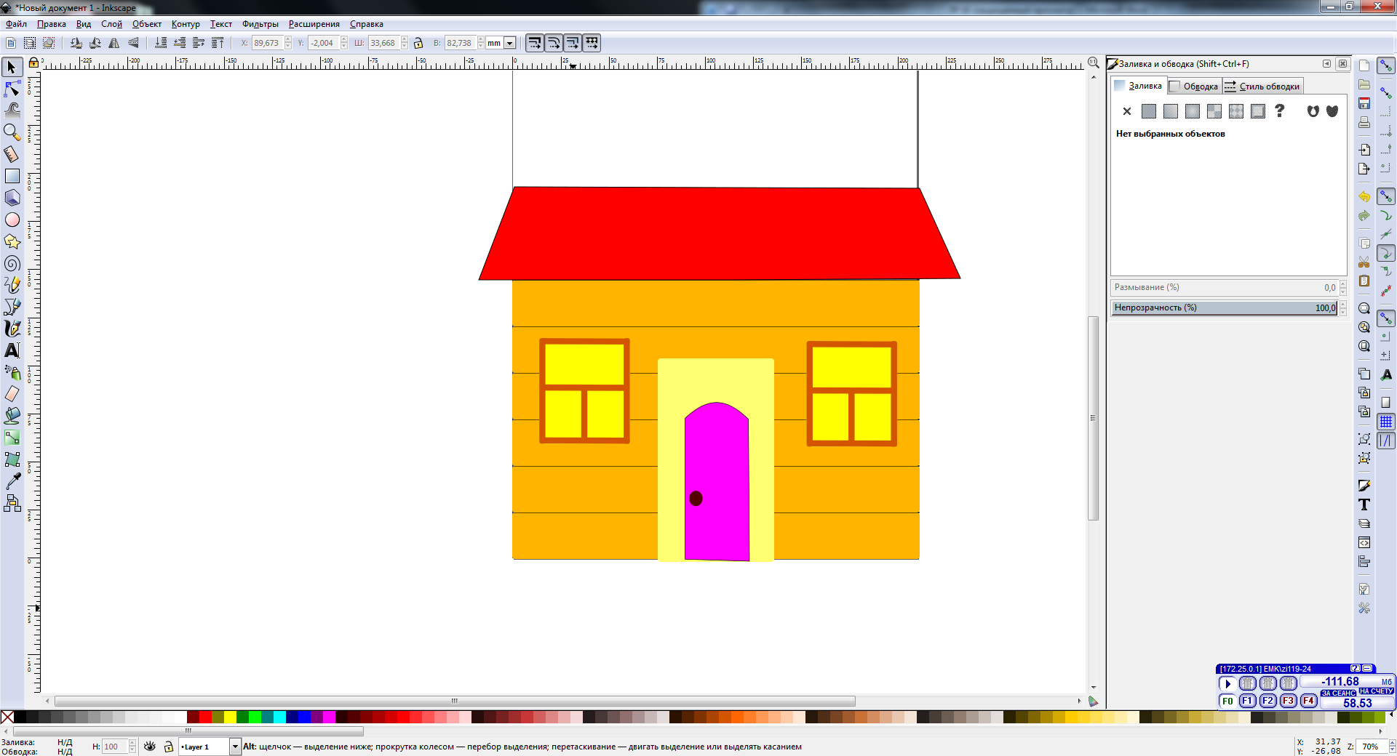
Task: Select the arrow Selector tool
Action: point(12,68)
